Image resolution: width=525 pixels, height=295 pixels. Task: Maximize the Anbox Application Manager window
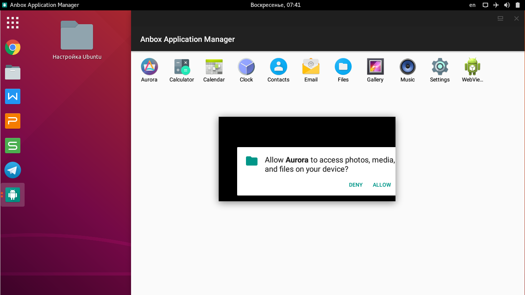pyautogui.click(x=500, y=18)
